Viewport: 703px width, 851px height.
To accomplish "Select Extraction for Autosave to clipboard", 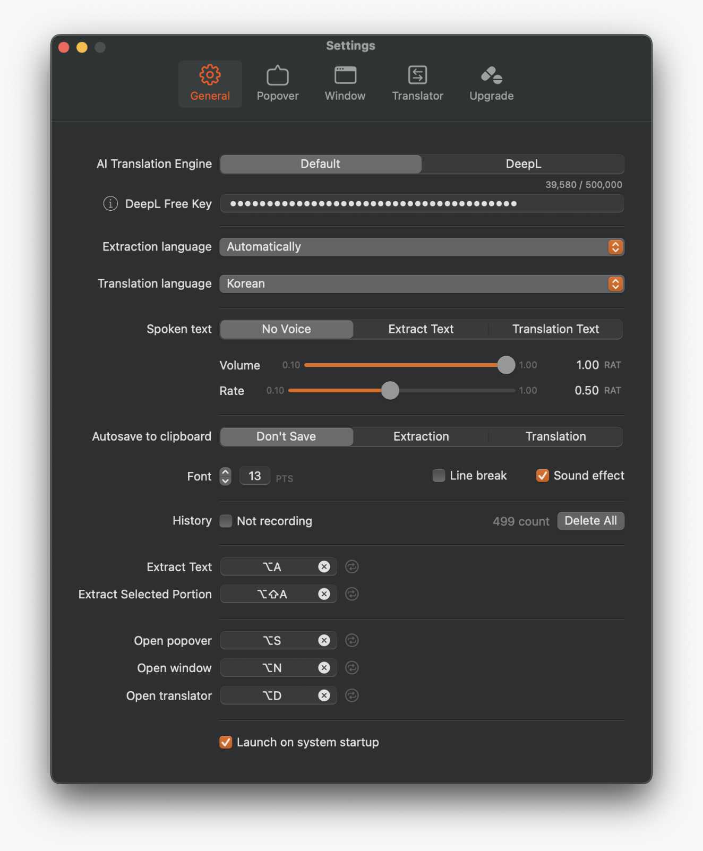I will tap(421, 436).
